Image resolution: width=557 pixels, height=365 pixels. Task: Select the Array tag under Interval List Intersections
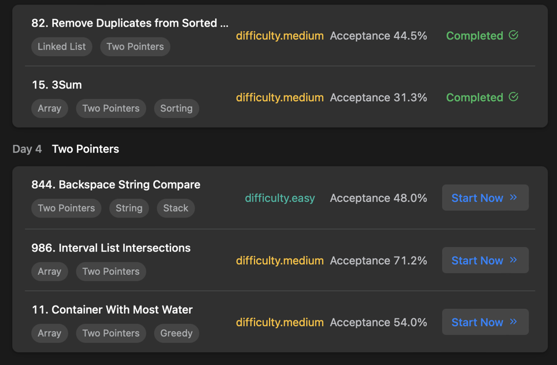[50, 272]
